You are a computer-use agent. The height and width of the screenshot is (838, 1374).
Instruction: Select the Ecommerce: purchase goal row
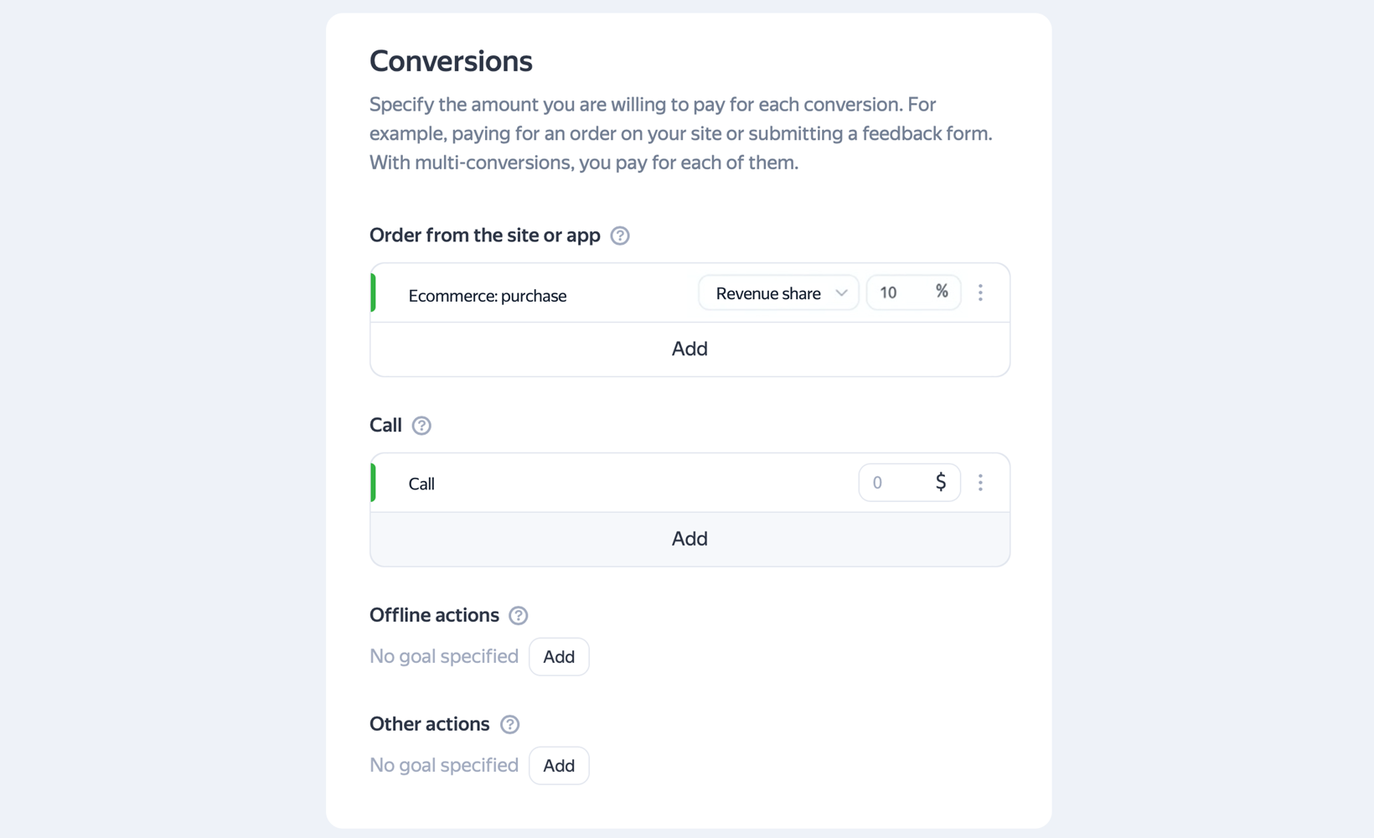(488, 296)
